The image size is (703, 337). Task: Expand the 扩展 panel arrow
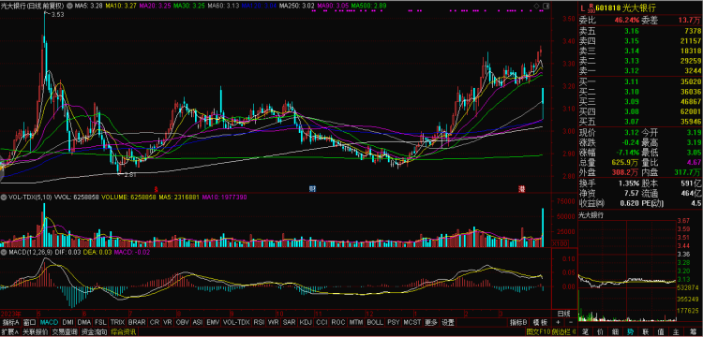coord(10,332)
